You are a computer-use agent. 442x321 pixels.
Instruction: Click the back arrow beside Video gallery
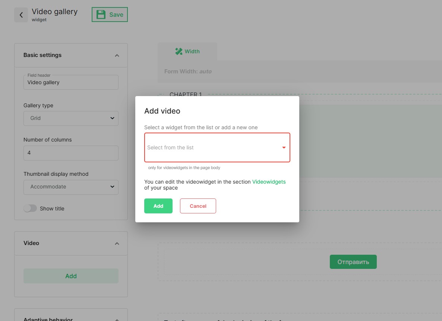click(x=21, y=15)
